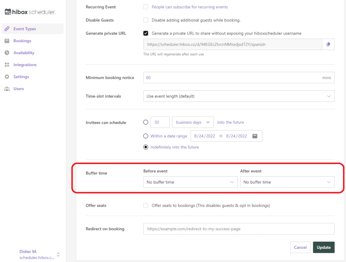Check the Disable Guests option
Screen dimensions: 346x262
146,20
